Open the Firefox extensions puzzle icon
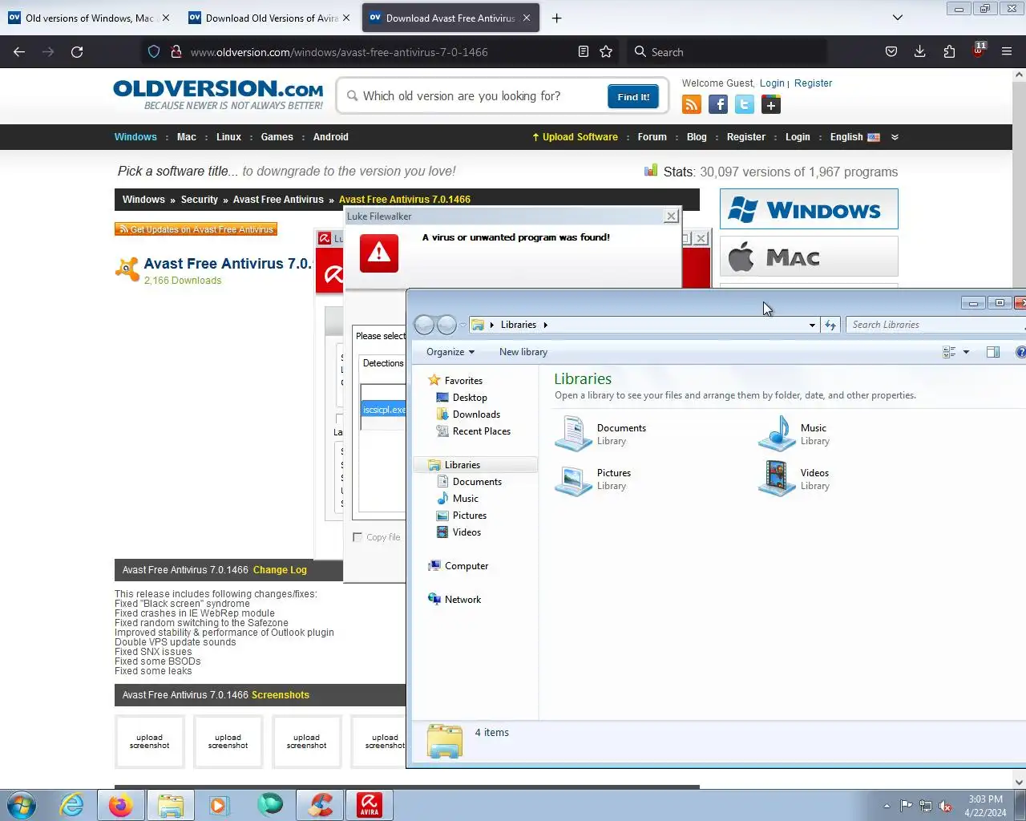This screenshot has height=821, width=1026. click(949, 52)
